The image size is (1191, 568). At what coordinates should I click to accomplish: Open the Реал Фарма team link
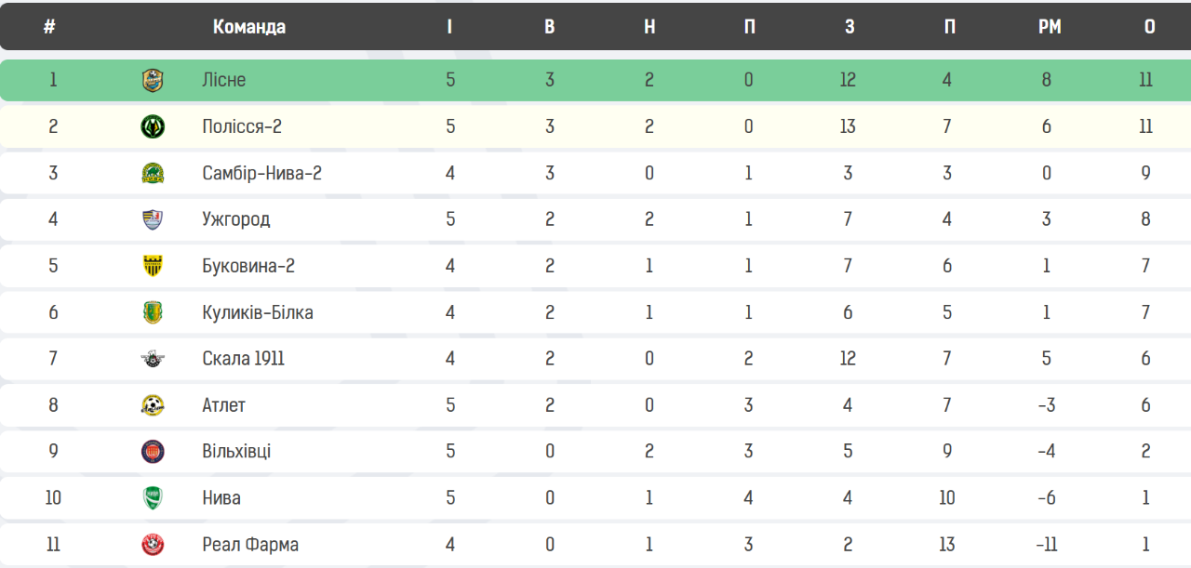coord(250,545)
